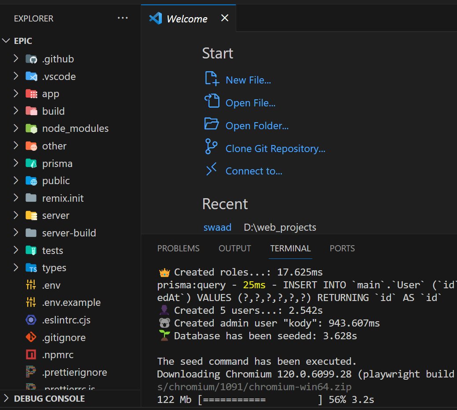Click the .gitignore git icon
The height and width of the screenshot is (410, 457).
click(31, 337)
